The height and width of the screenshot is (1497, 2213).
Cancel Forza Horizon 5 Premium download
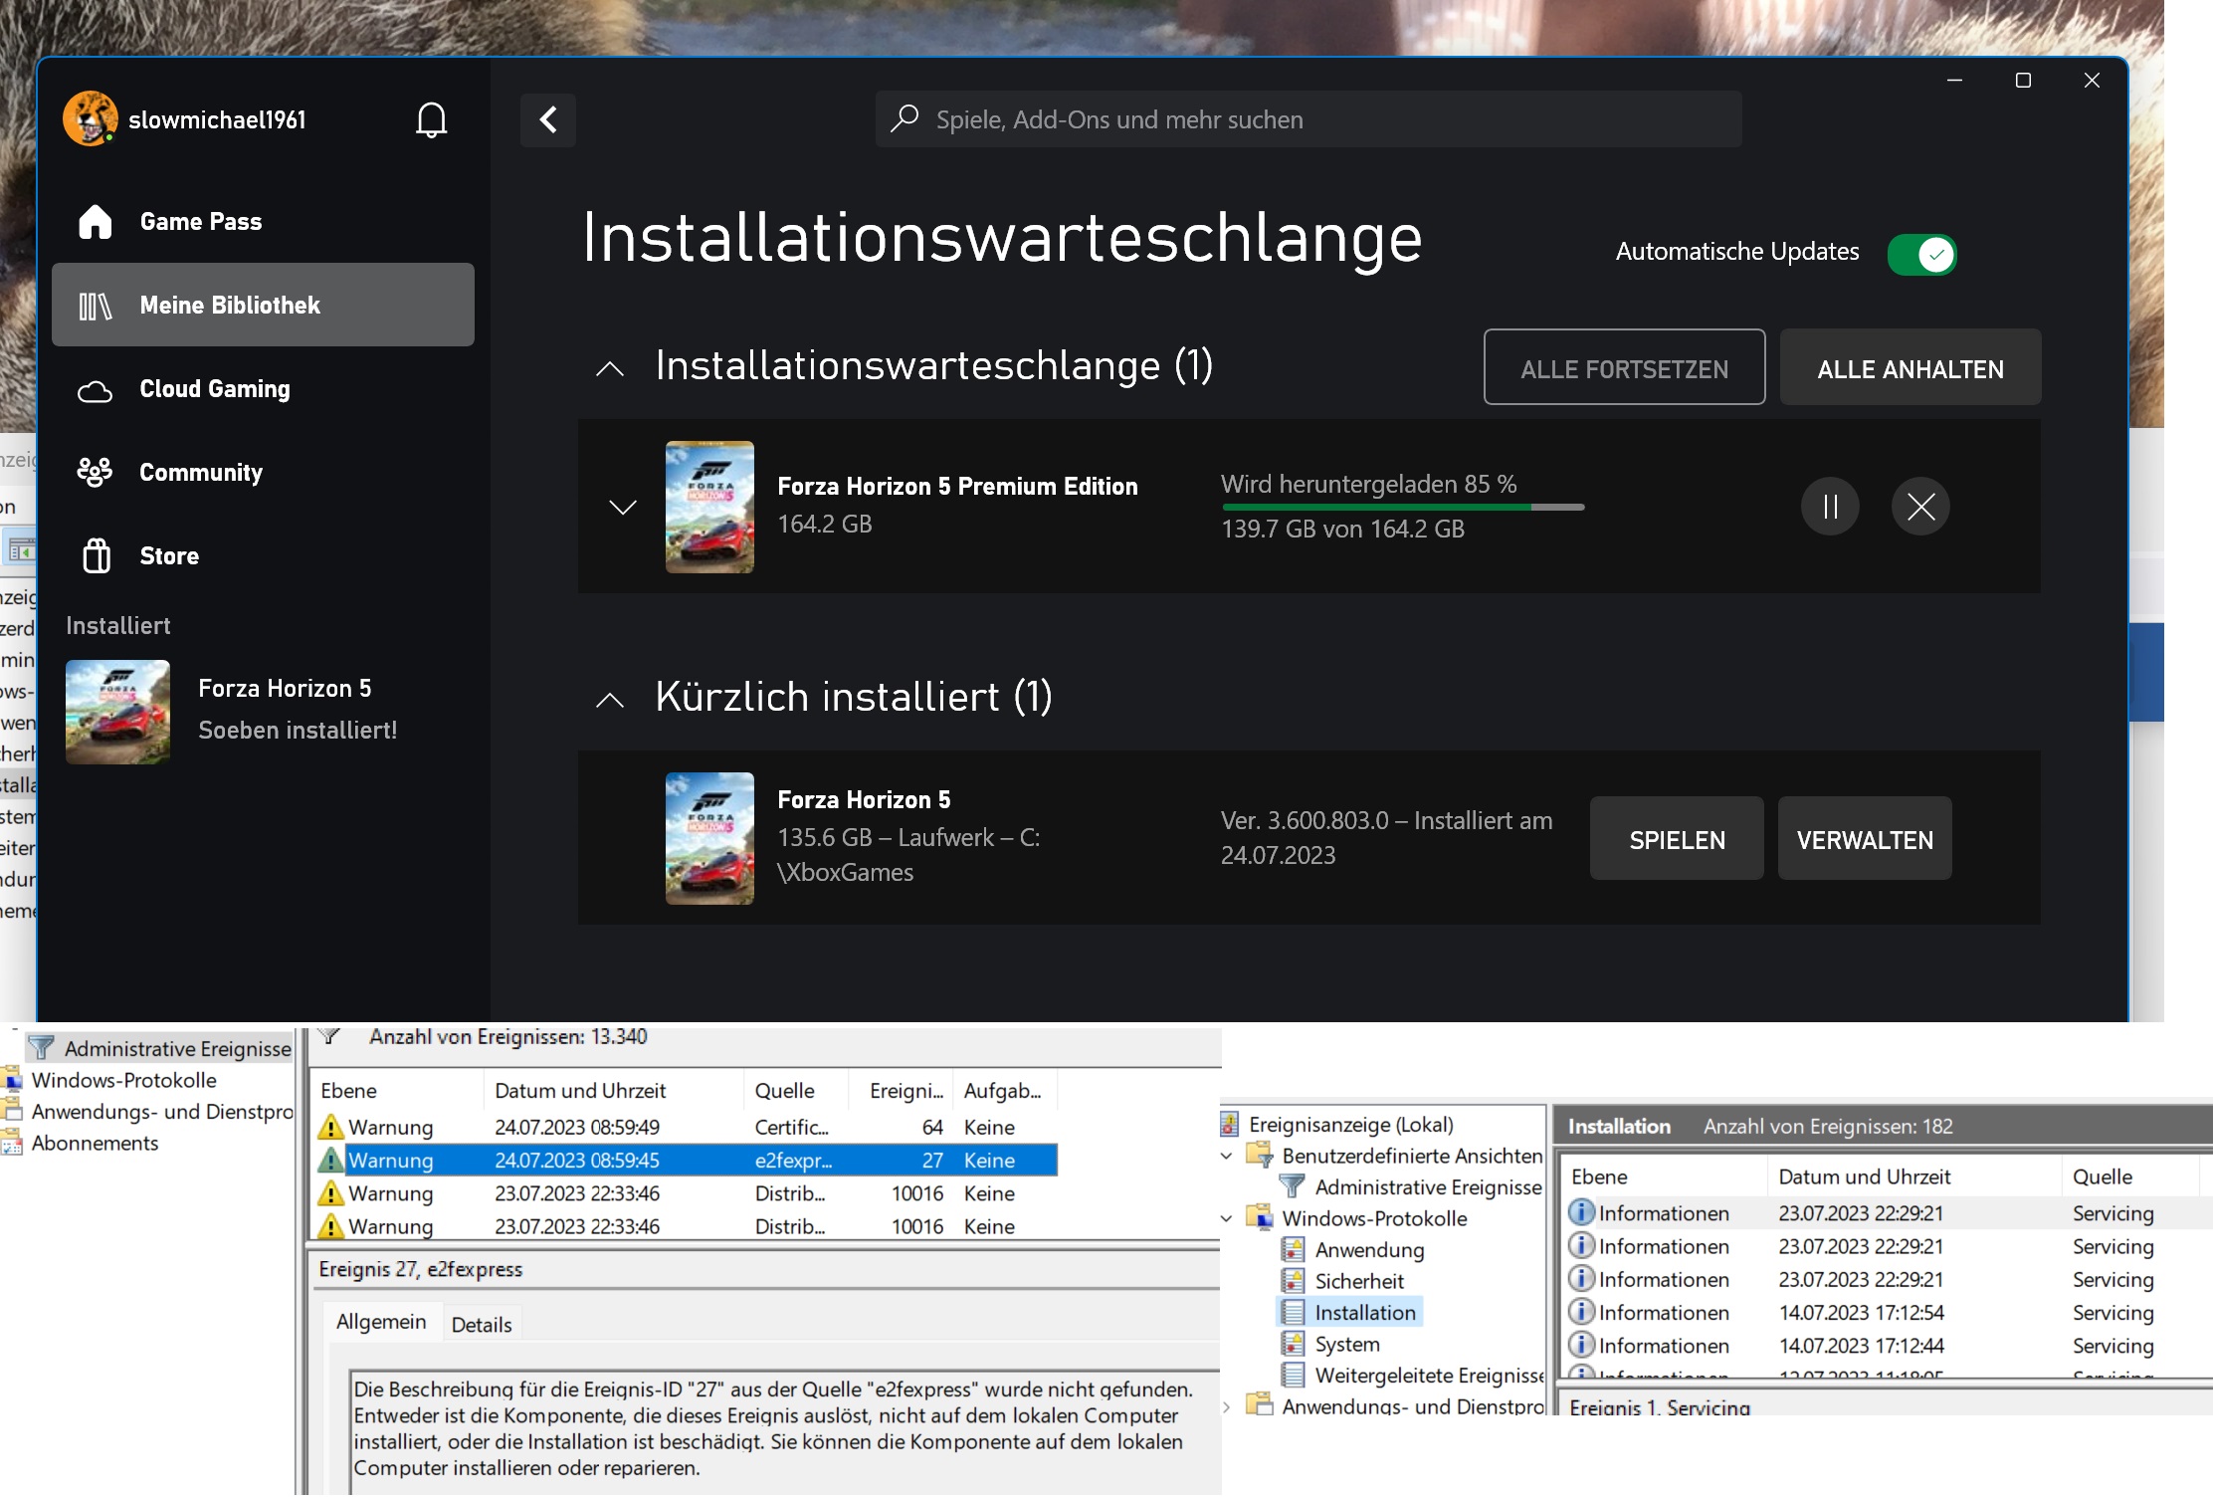tap(1919, 507)
